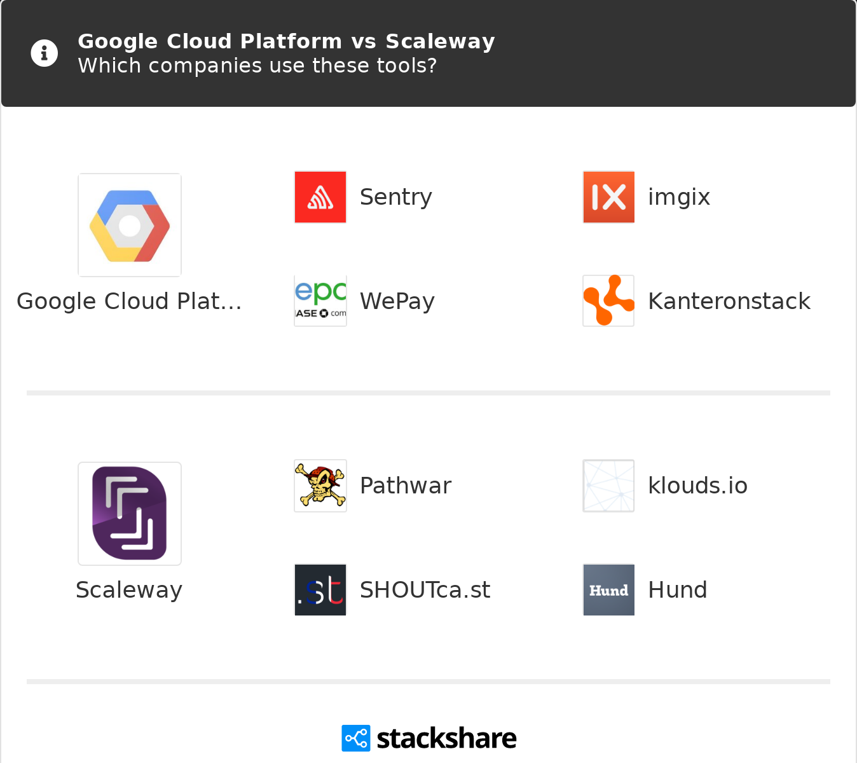This screenshot has width=857, height=763.
Task: Select the imgix logo icon
Action: tap(608, 197)
